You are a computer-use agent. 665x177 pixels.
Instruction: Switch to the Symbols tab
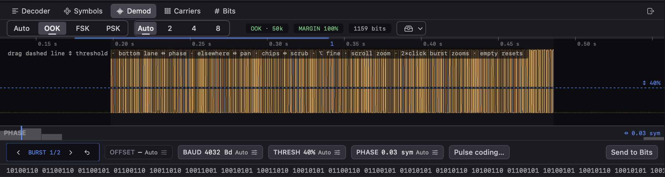point(83,11)
